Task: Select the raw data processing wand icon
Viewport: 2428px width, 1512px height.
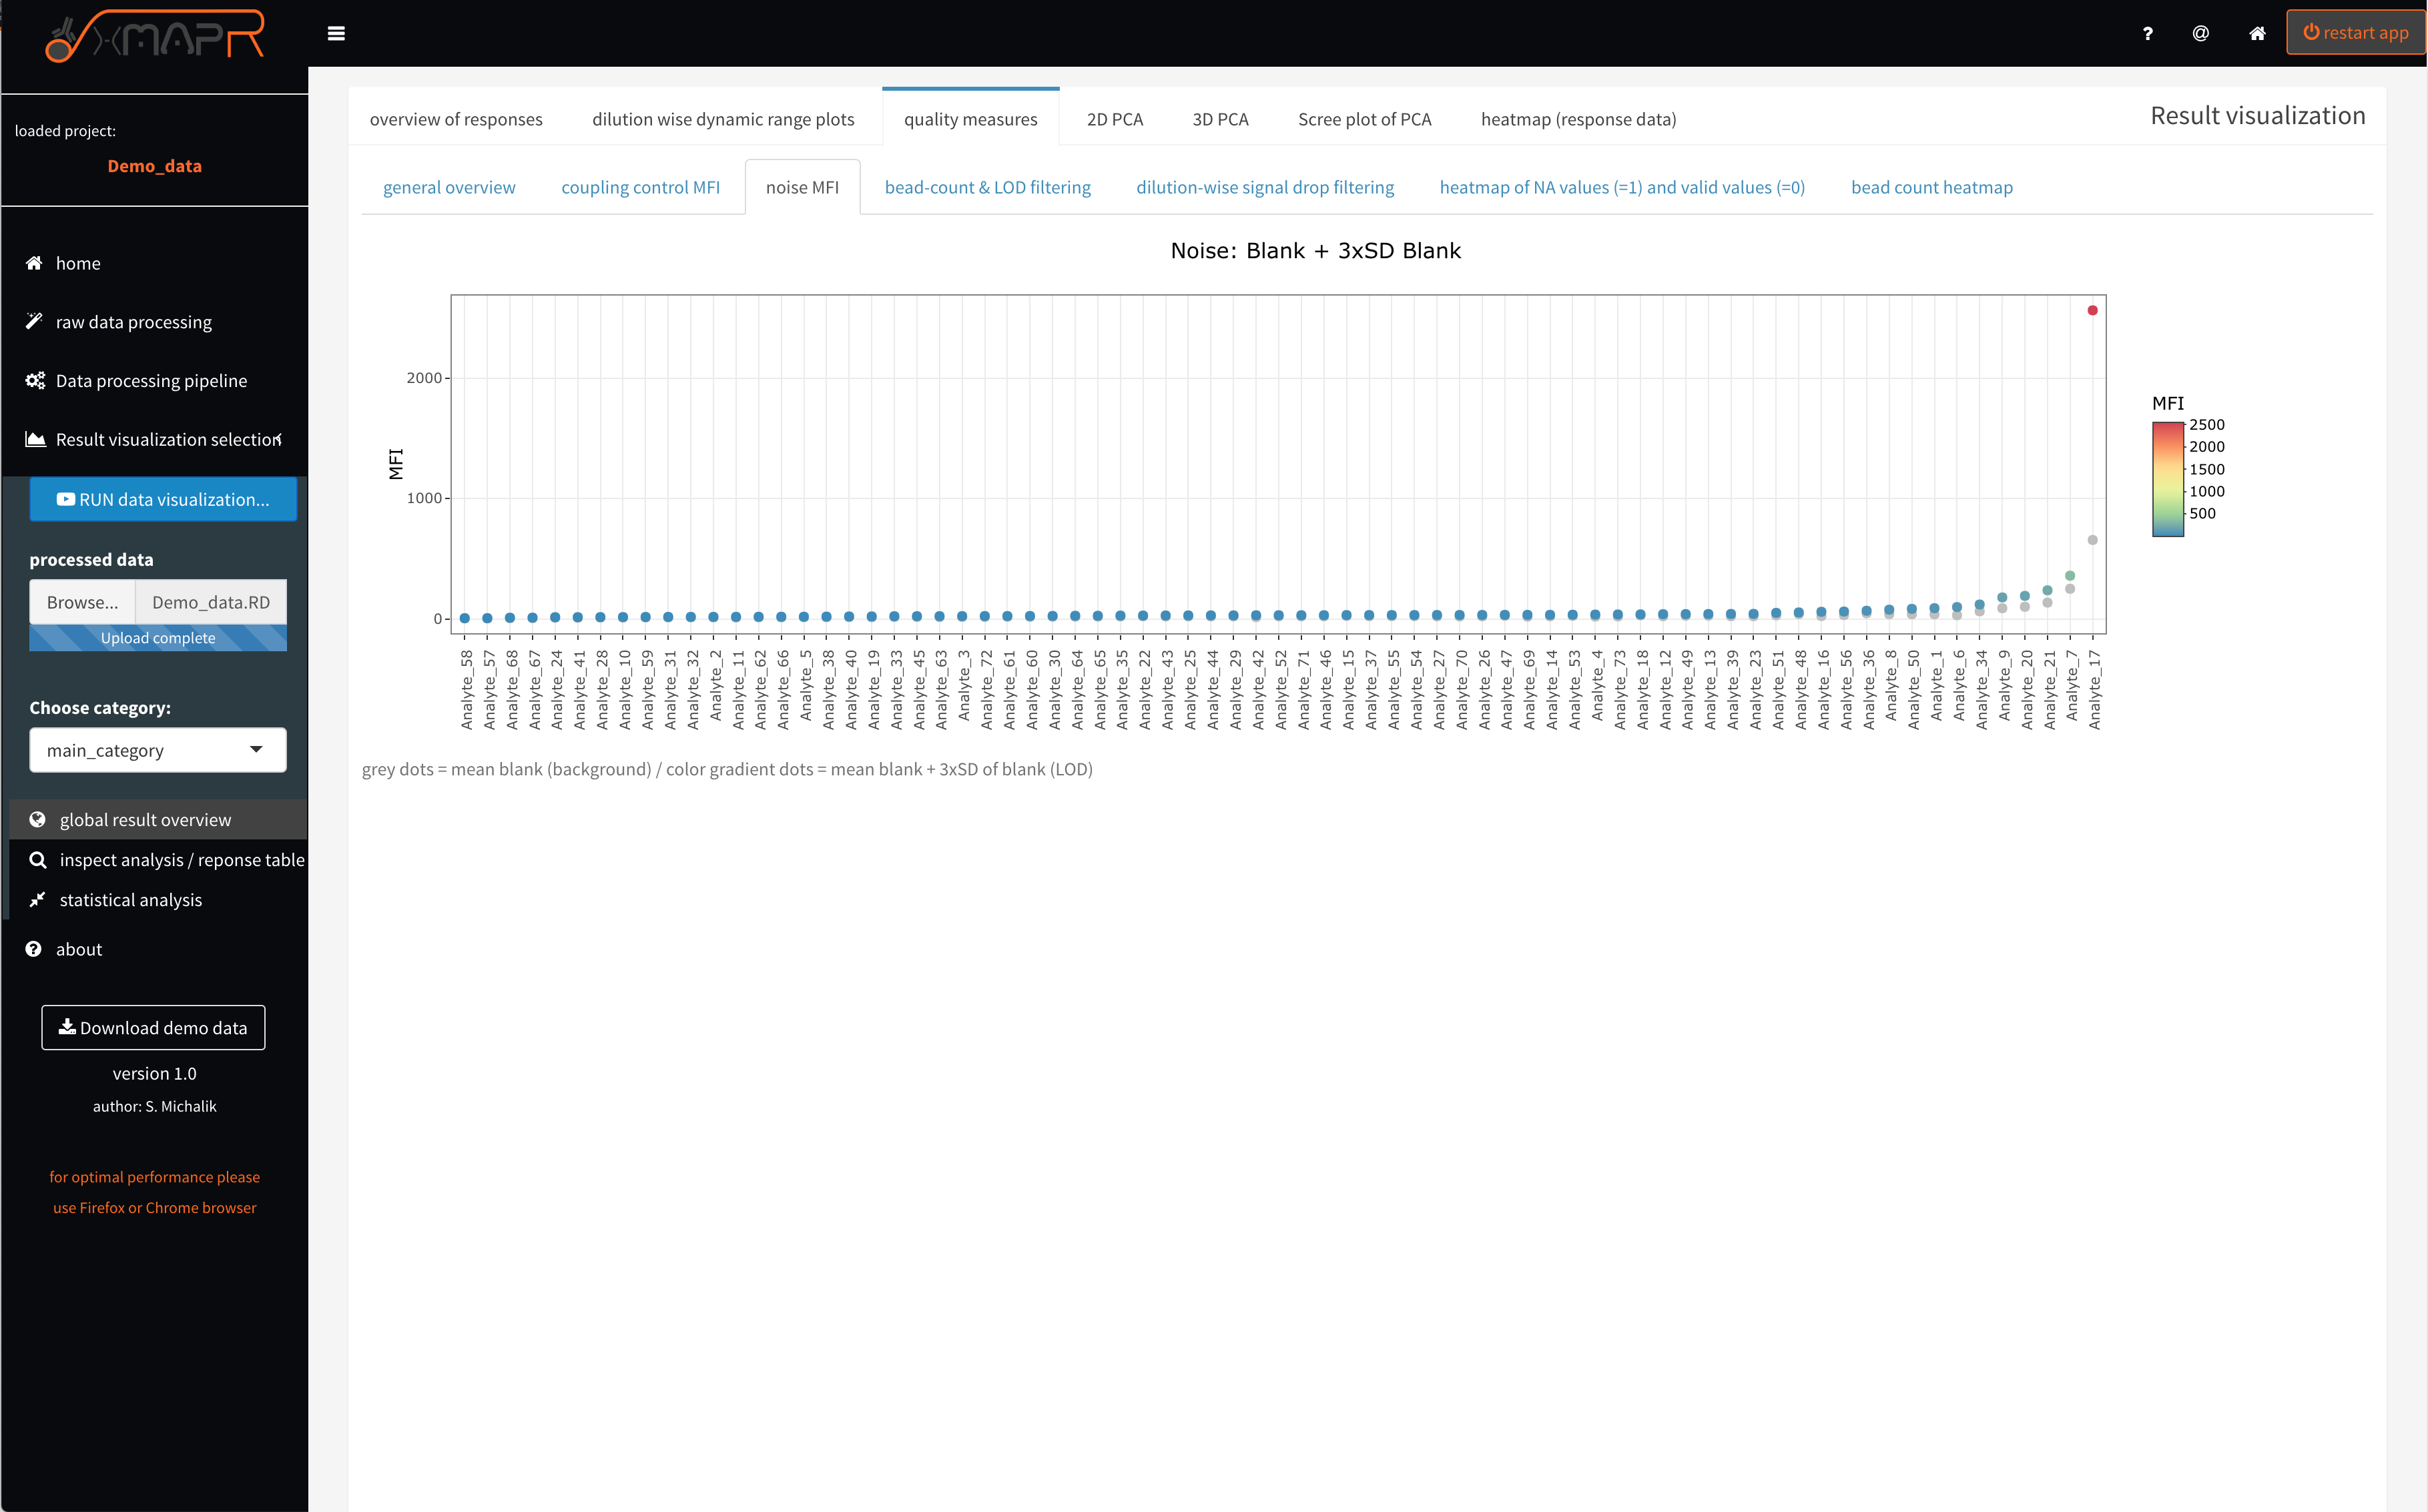Action: pyautogui.click(x=33, y=321)
